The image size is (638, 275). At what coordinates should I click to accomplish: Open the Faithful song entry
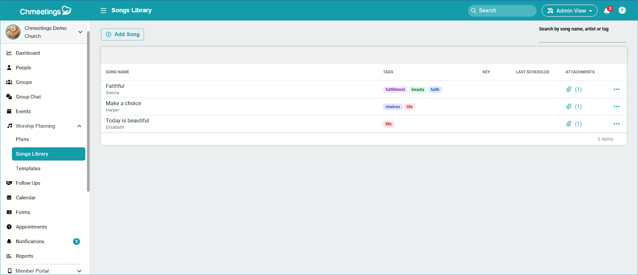(115, 86)
